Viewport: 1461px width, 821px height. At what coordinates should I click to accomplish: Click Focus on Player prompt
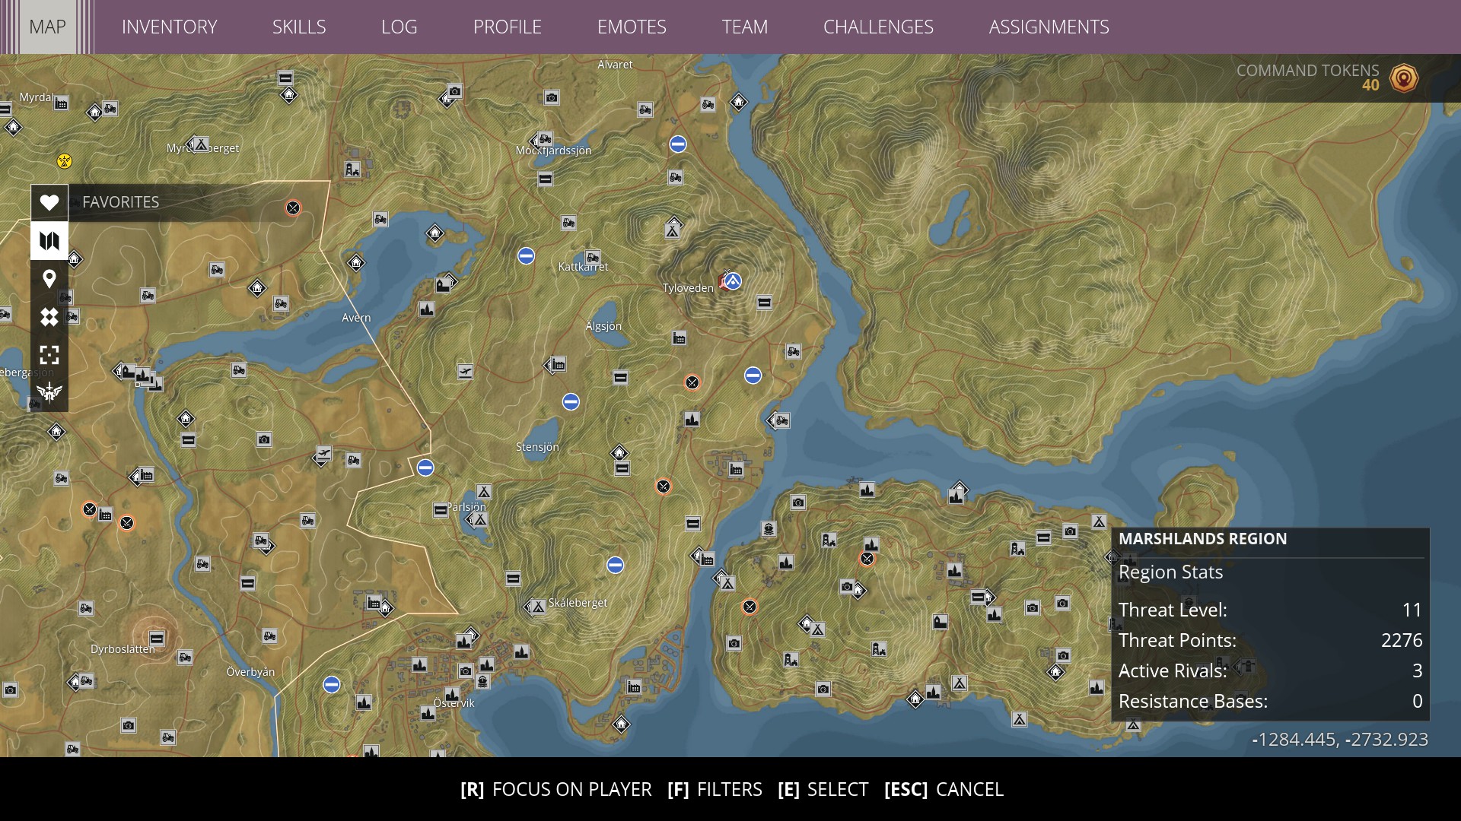(x=555, y=790)
